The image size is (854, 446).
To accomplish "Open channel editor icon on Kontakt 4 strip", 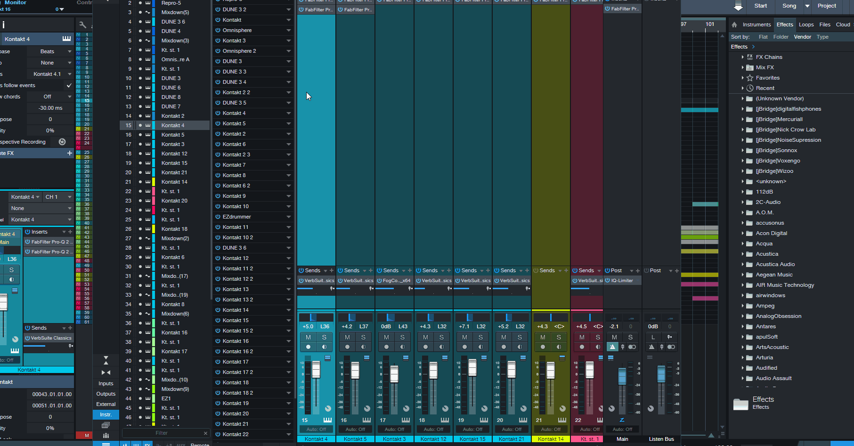I will [327, 358].
